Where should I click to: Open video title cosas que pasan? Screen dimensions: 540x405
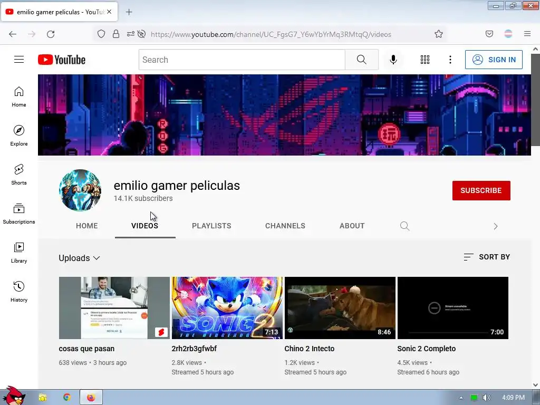[86, 349]
